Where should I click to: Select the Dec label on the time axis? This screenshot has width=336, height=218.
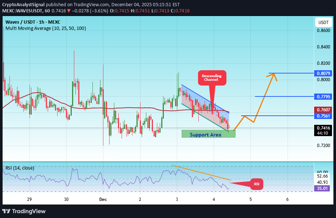coord(103,199)
